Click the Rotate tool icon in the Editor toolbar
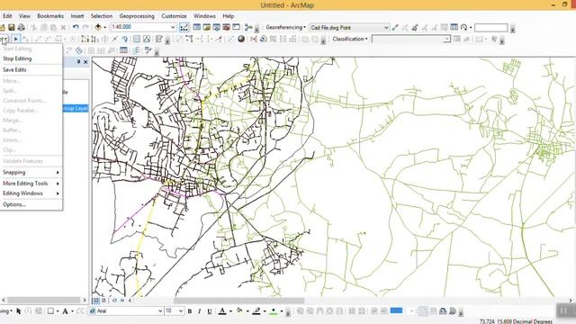Viewport: 576px width, 324px height. tap(124, 39)
